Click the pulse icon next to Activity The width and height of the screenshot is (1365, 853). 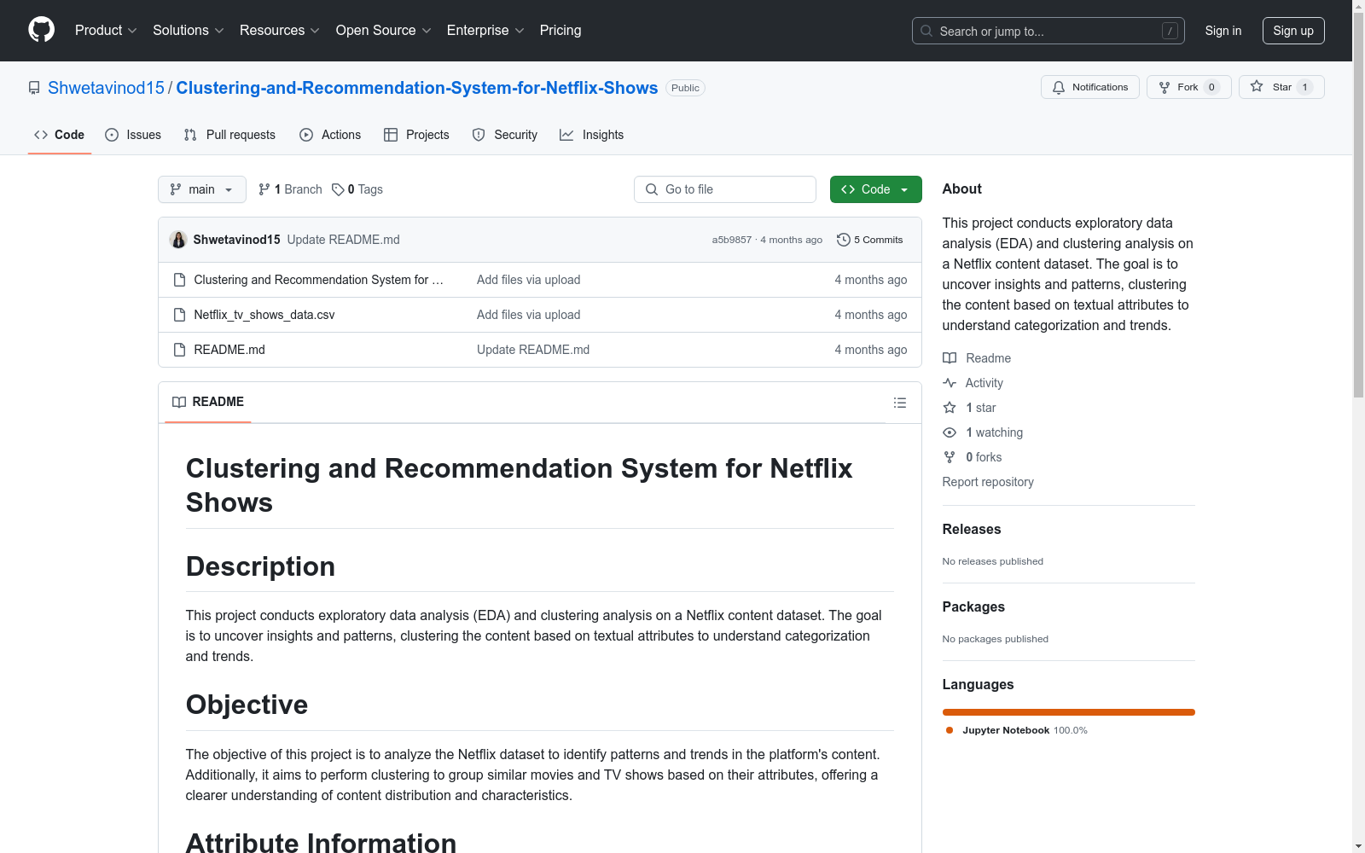click(x=950, y=383)
